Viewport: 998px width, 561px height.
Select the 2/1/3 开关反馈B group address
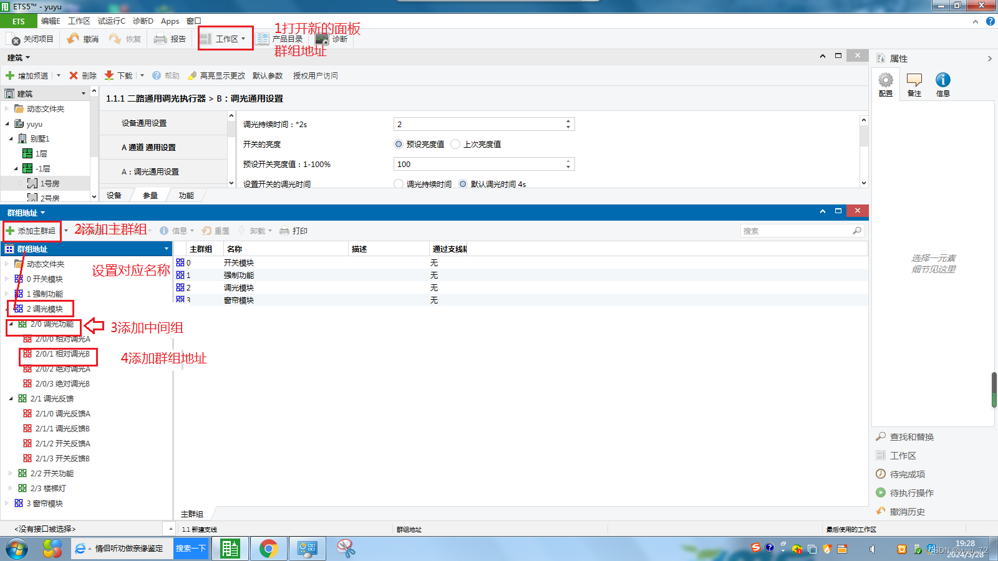pos(62,458)
